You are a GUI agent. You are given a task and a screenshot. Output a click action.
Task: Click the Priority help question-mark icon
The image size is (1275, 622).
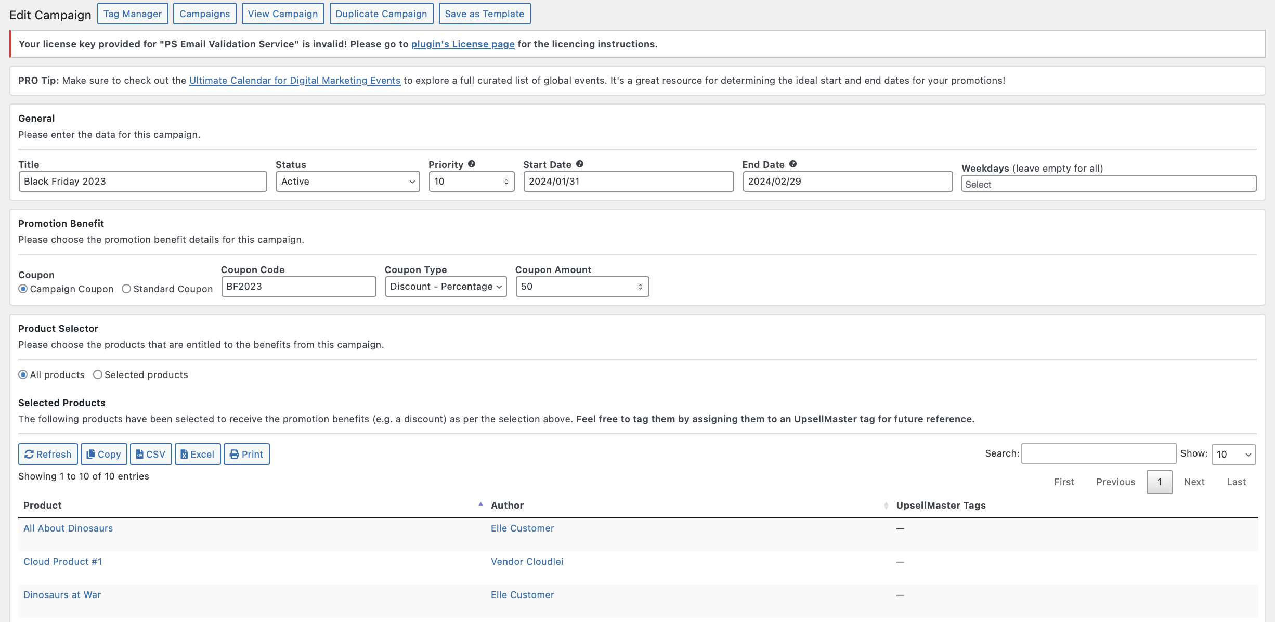click(472, 164)
